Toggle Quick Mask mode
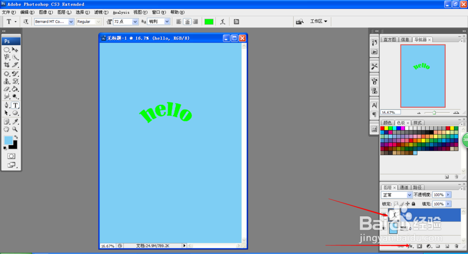The height and width of the screenshot is (254, 468). click(x=11, y=156)
